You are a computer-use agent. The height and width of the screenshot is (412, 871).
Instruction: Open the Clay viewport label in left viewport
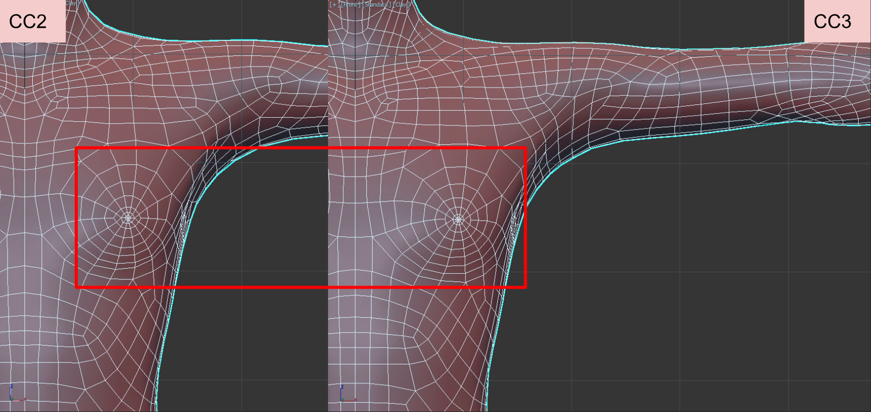coord(72,3)
